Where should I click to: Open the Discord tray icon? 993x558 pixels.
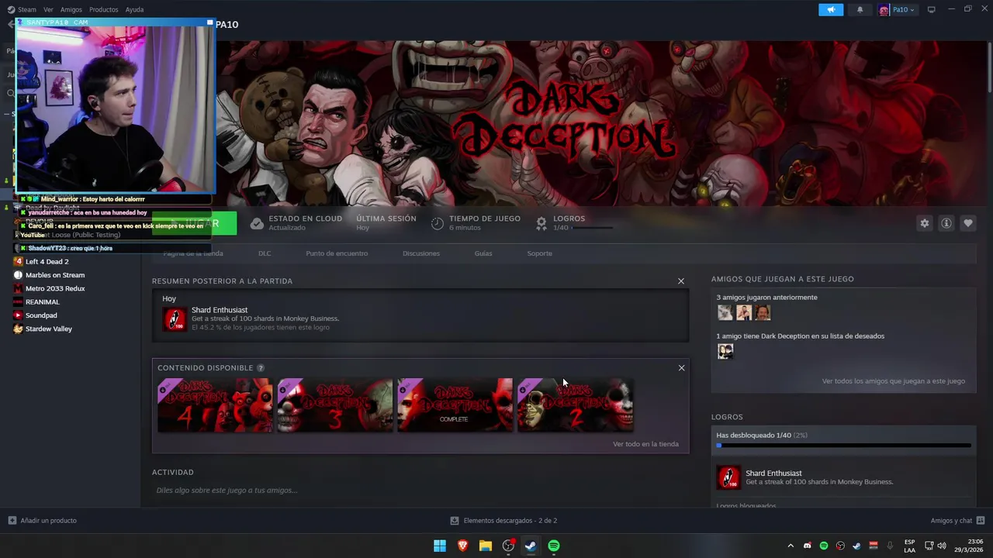[808, 546]
